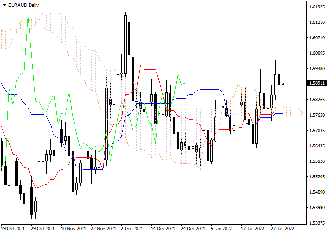The image size is (328, 234).
Task: Click the 29 Oct 2021 date label
Action: pyautogui.click(x=43, y=229)
